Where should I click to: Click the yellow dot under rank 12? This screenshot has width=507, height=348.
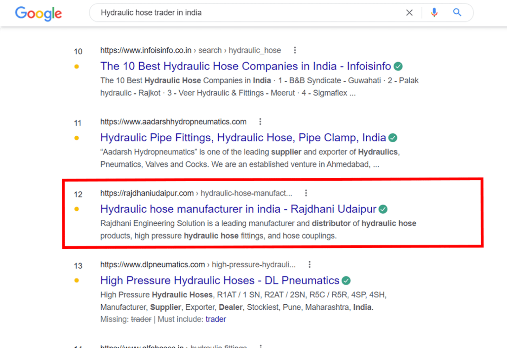(x=77, y=209)
